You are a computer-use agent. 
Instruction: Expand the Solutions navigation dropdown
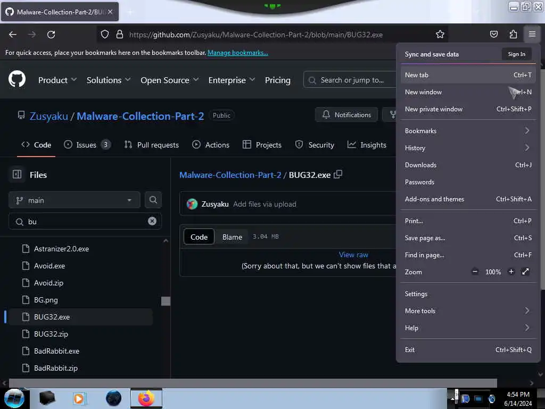109,80
